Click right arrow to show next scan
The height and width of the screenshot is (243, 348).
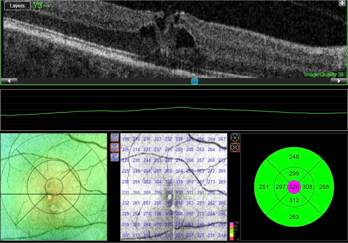(339, 81)
